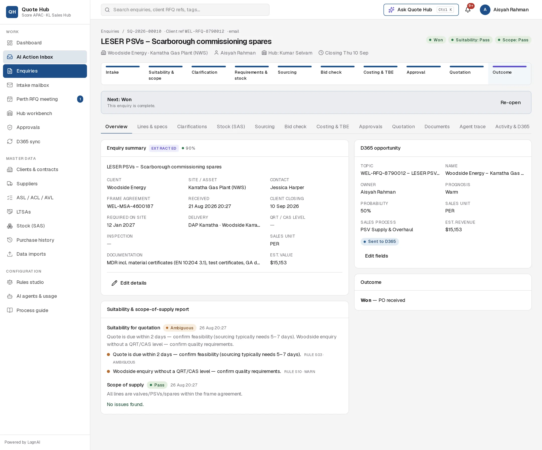Click the Suitability: Pass header badge
542x450 pixels.
point(470,40)
